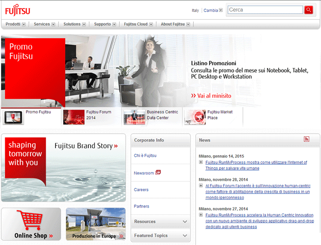This screenshot has height=245, width=321.
Task: Click the Italy country label
Action: click(195, 10)
